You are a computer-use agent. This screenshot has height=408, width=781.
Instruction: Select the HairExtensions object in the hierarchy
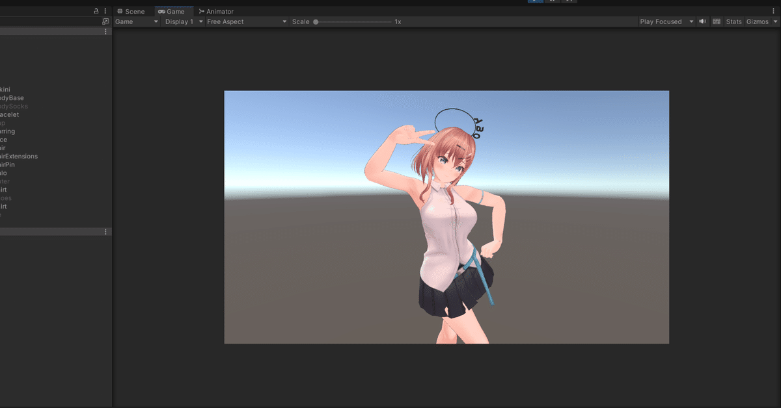tap(20, 156)
